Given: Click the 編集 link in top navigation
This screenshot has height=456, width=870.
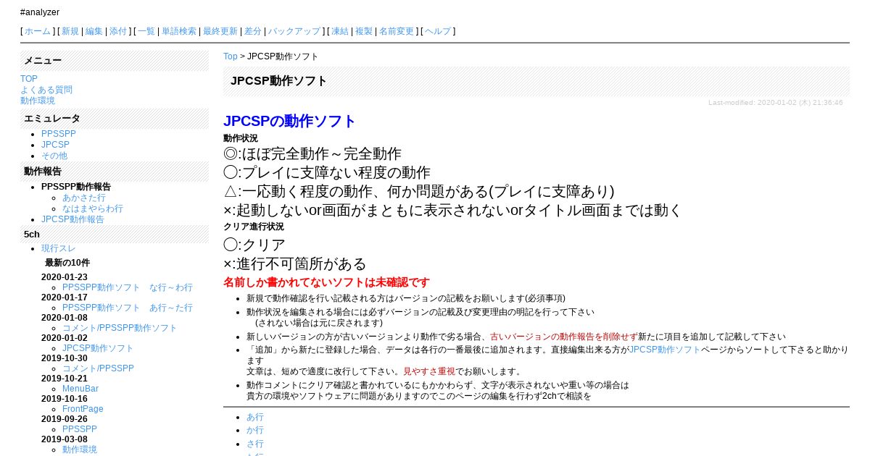Looking at the screenshot, I should [94, 31].
